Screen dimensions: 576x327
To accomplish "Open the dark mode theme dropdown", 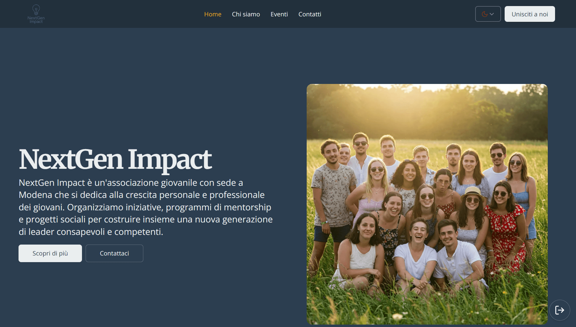I will [488, 14].
